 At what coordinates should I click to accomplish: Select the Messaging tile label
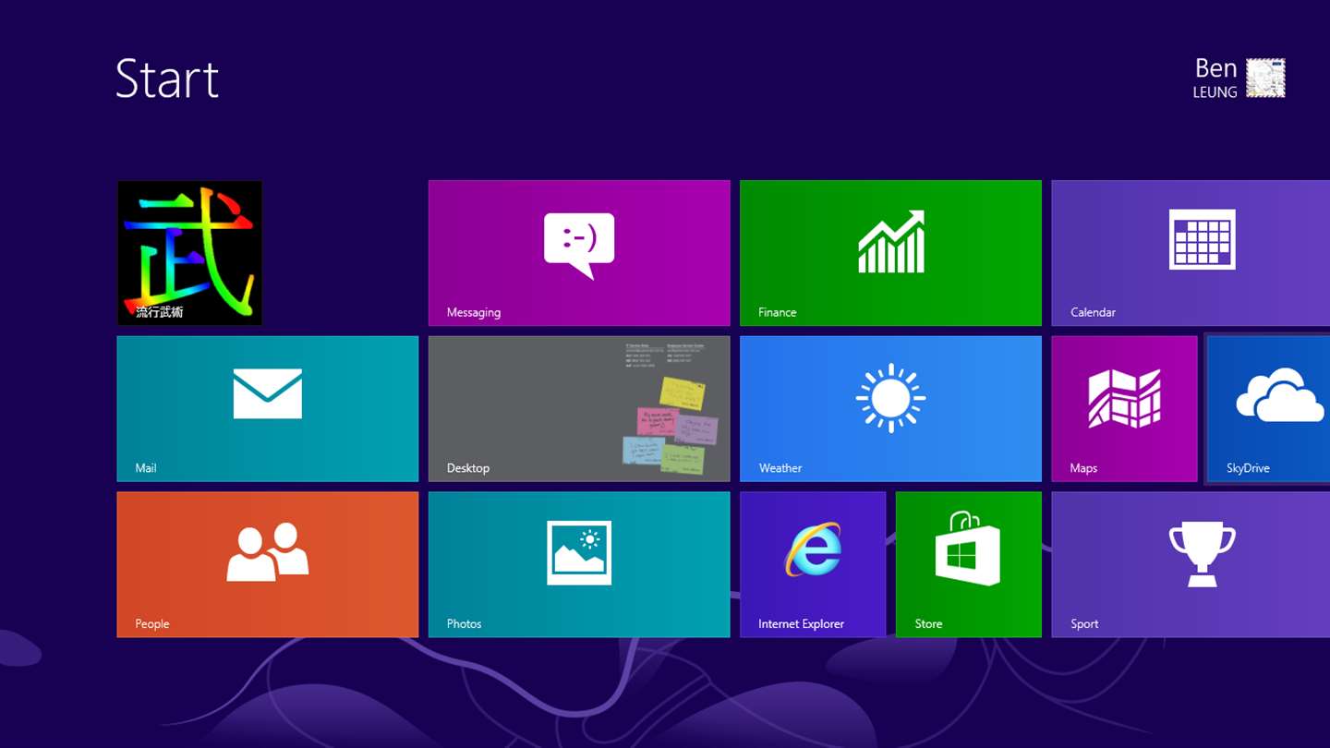[x=473, y=313]
